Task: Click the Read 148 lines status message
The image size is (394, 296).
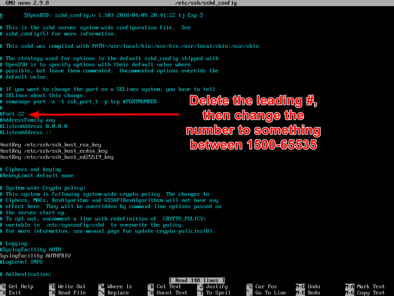Action: click(x=197, y=280)
